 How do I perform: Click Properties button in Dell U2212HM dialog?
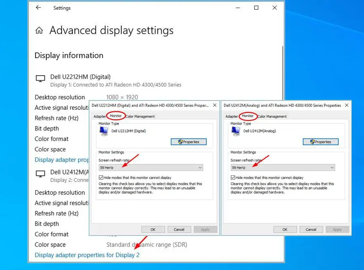click(188, 142)
